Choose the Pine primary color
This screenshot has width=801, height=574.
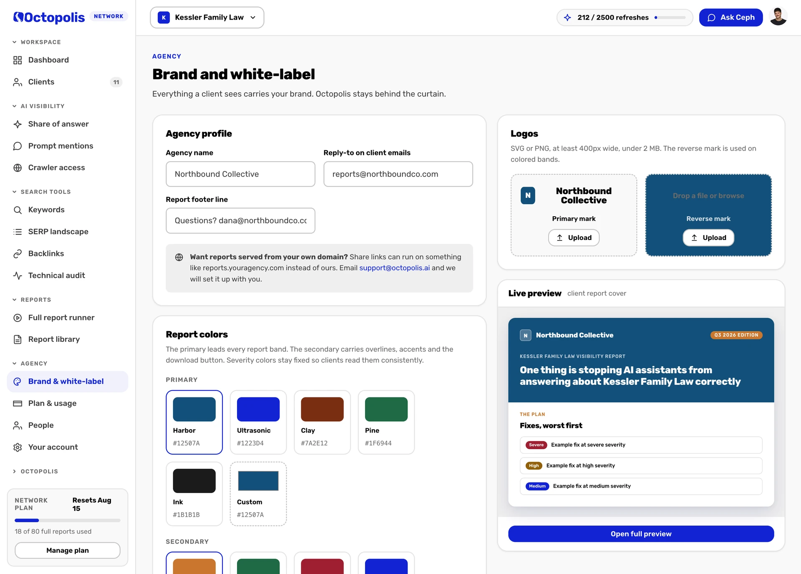(x=386, y=422)
